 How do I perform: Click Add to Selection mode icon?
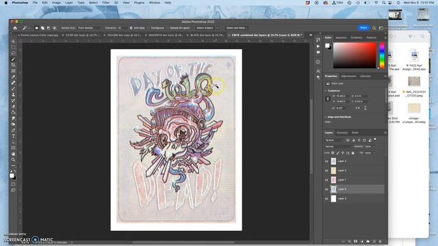(42, 28)
